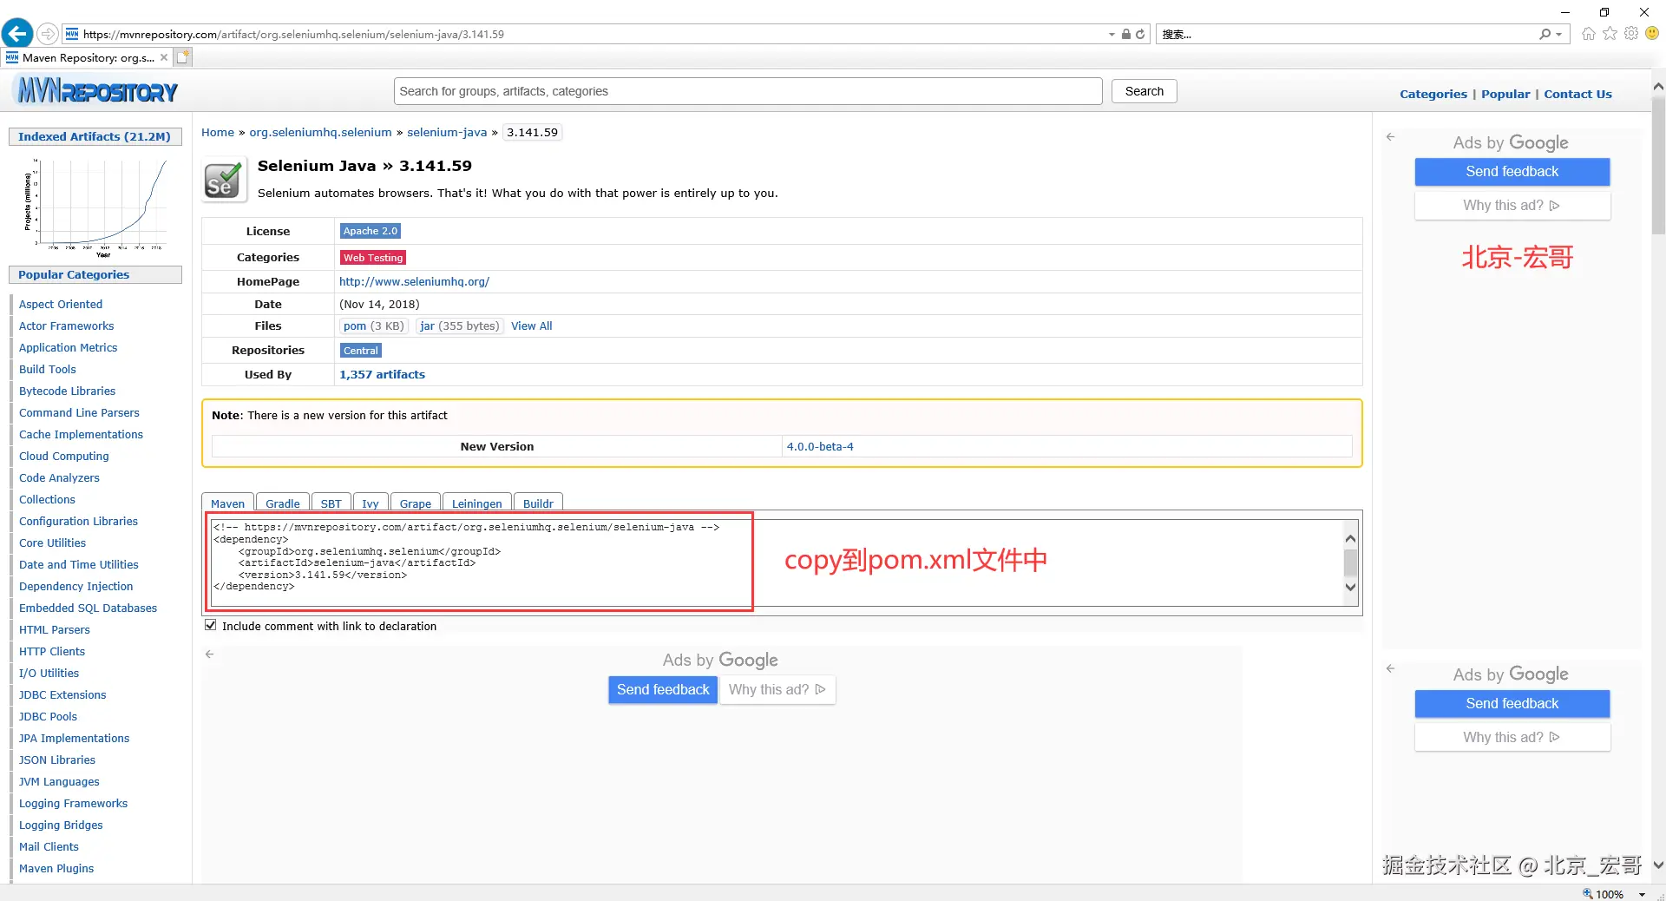Click the Search button on MVNRepository
The height and width of the screenshot is (901, 1666).
1144,91
